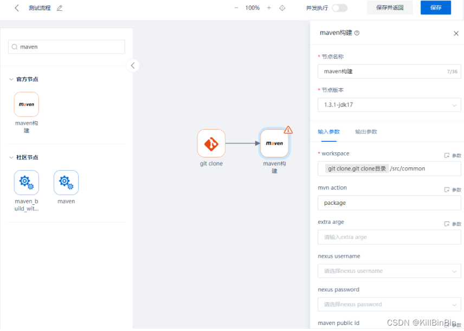Toggle the 并发执行 switch

pyautogui.click(x=339, y=8)
